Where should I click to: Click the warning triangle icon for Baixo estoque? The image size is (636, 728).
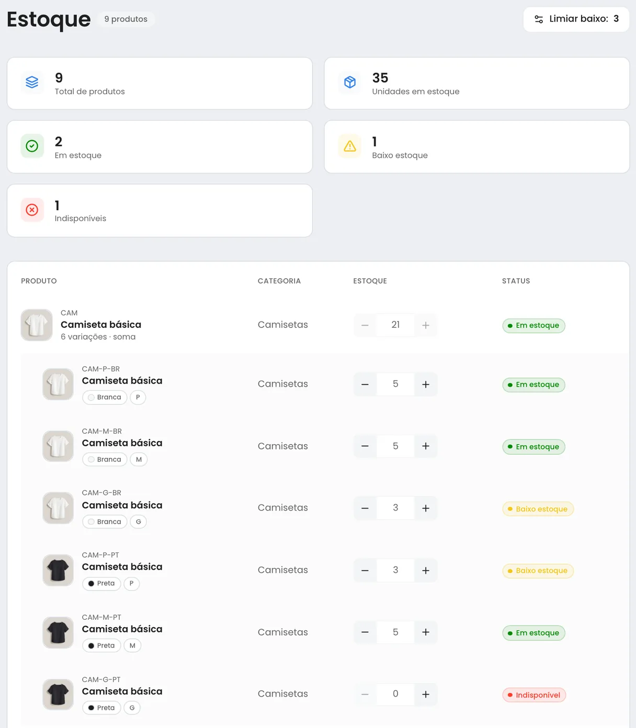coord(350,146)
